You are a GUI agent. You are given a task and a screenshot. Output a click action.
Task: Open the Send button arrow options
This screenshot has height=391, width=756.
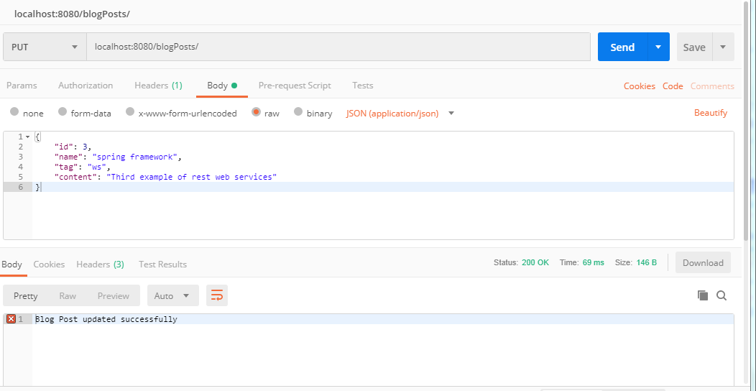[x=658, y=47]
